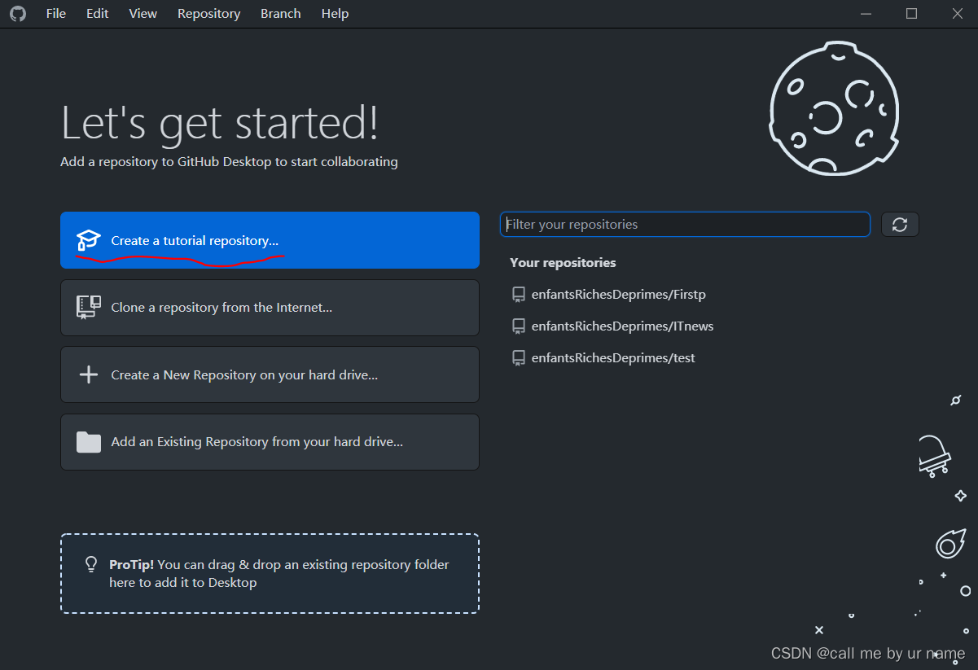Click the graduation cap tutorial icon
Image resolution: width=978 pixels, height=670 pixels.
(x=88, y=240)
